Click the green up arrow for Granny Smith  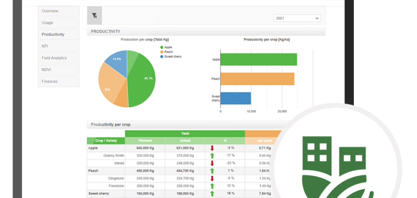click(212, 156)
